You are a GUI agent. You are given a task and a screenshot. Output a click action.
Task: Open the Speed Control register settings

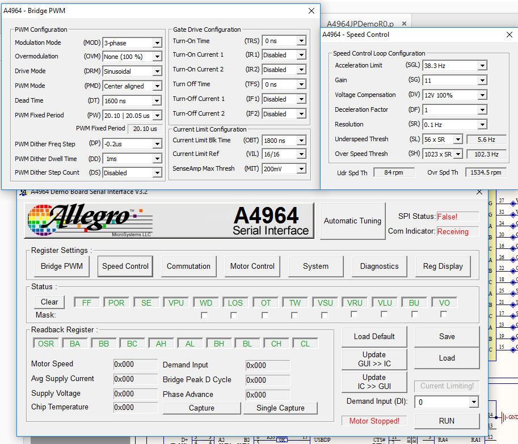125,266
